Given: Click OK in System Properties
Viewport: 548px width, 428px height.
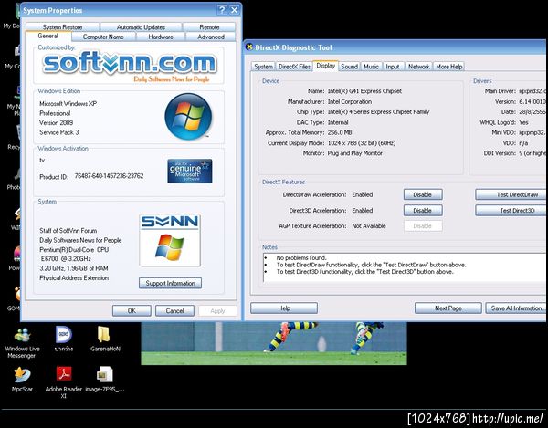Looking at the screenshot, I should 132,310.
